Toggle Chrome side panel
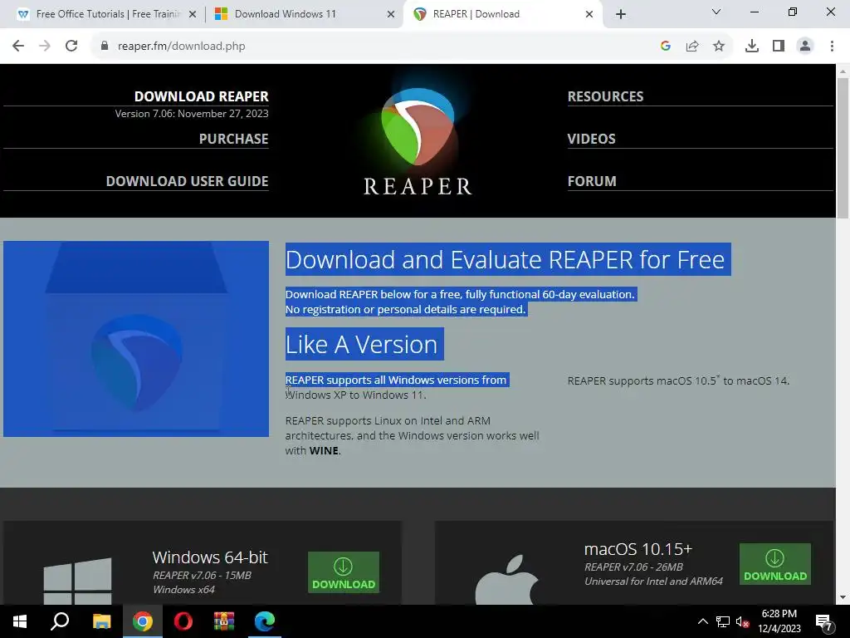The height and width of the screenshot is (638, 850). [x=779, y=47]
